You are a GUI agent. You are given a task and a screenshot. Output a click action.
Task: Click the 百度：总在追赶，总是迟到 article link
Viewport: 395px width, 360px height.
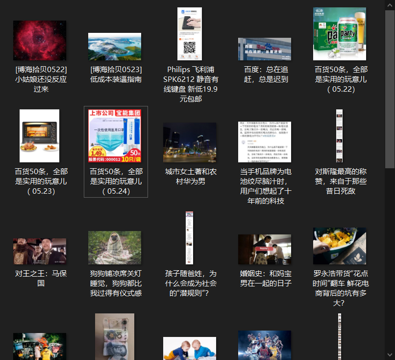pyautogui.click(x=264, y=49)
